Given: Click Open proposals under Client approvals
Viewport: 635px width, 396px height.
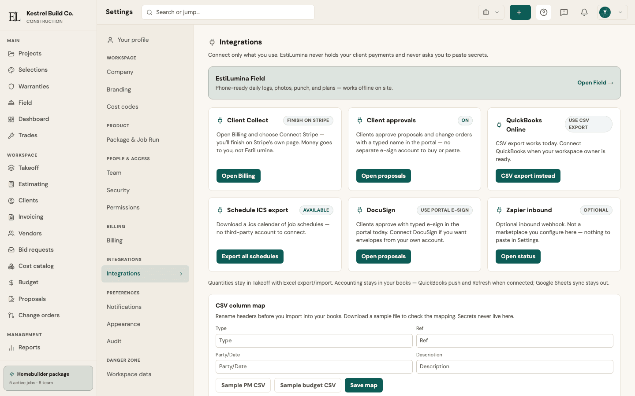Looking at the screenshot, I should click(384, 176).
